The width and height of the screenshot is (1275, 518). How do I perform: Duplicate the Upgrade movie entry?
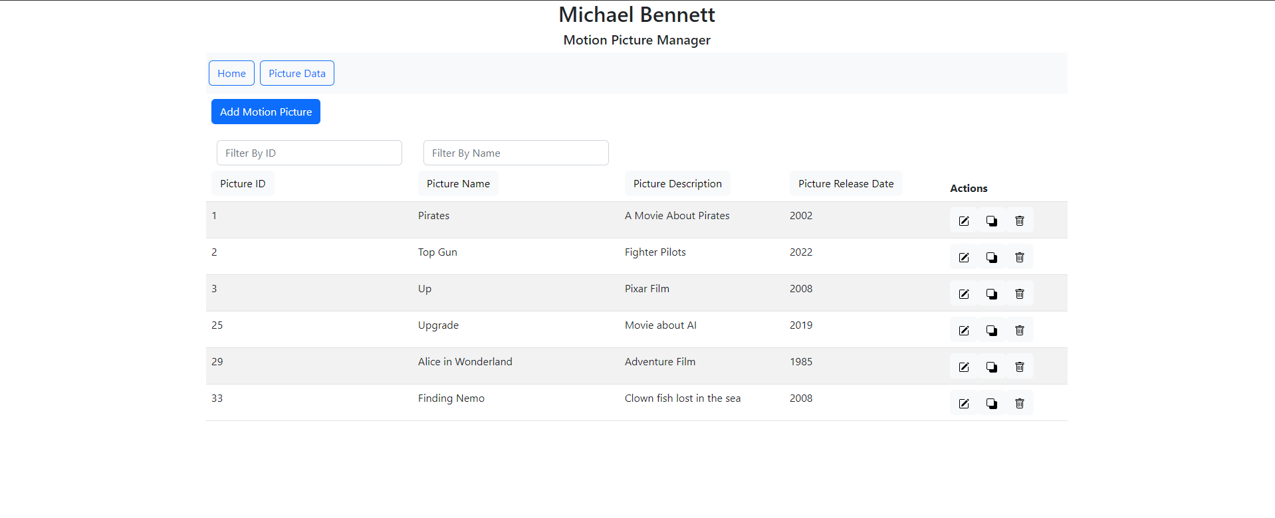991,331
